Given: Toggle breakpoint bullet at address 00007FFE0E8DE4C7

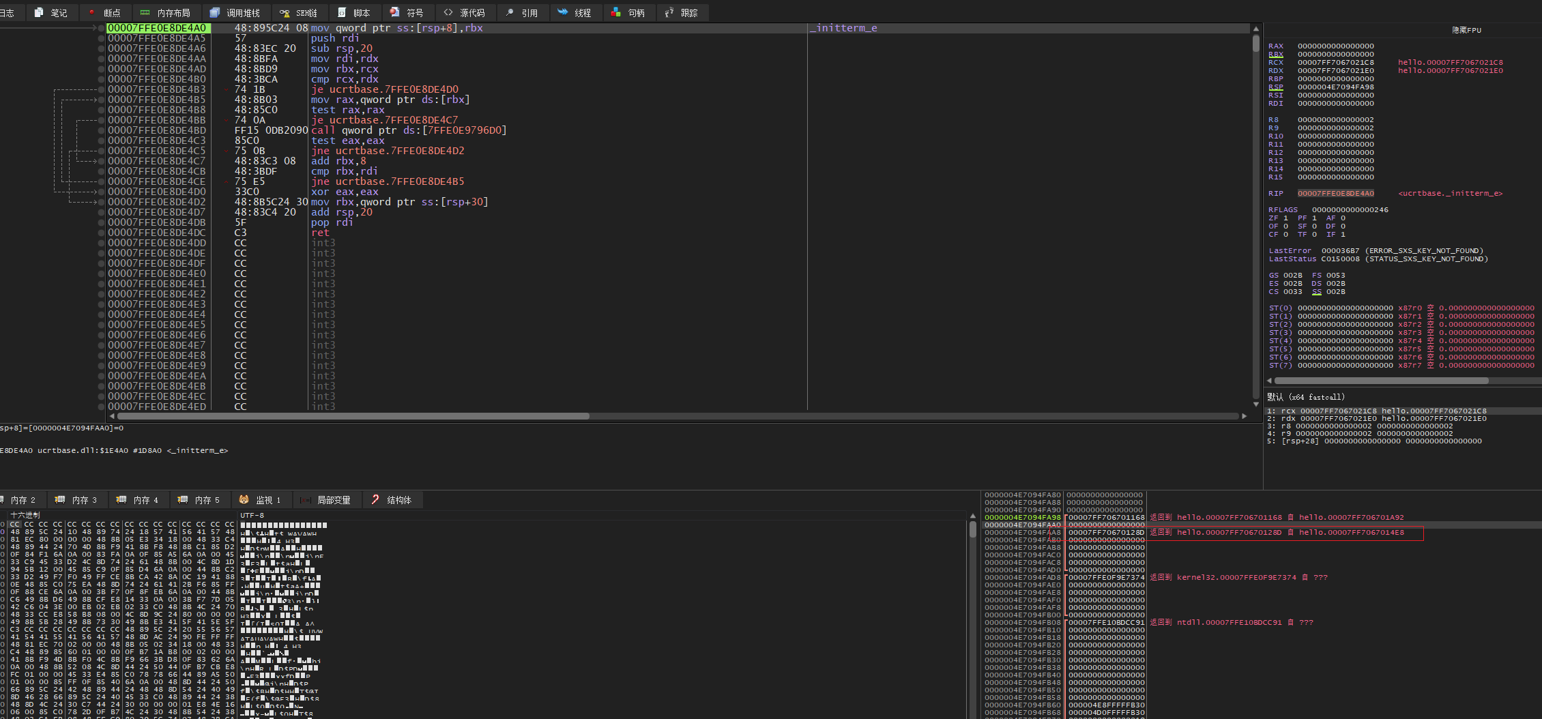Looking at the screenshot, I should coord(102,161).
